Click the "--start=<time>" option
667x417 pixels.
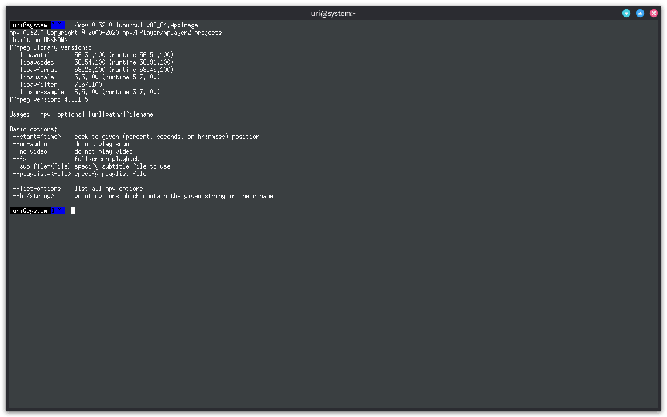[x=37, y=137]
